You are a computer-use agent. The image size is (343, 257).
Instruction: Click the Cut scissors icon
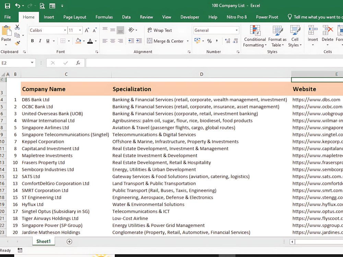coord(17,27)
